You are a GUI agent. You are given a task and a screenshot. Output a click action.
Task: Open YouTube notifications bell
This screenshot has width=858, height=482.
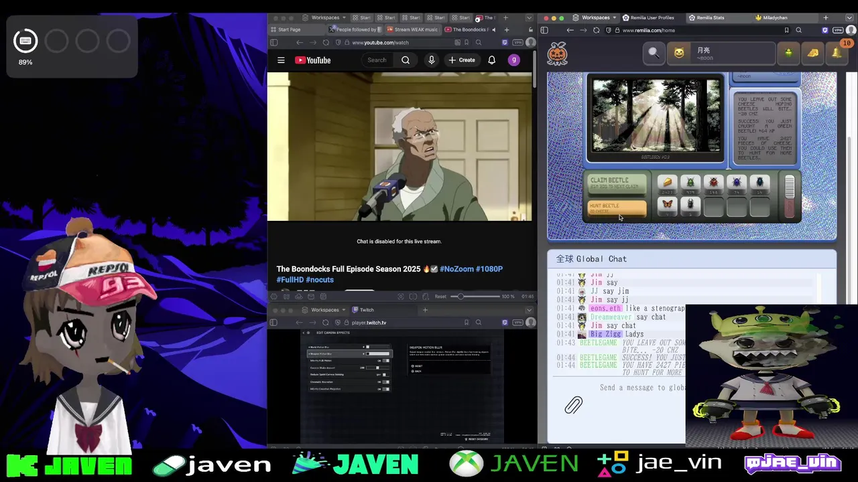(x=491, y=60)
